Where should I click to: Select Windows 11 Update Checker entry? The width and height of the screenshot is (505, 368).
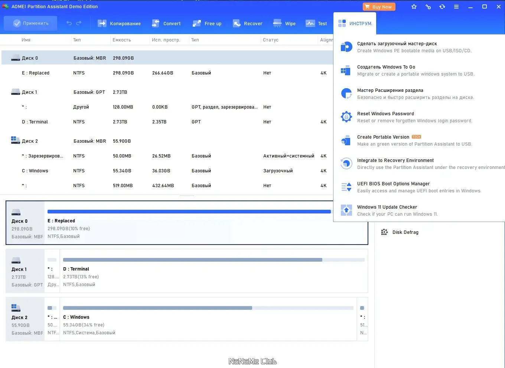pyautogui.click(x=419, y=210)
